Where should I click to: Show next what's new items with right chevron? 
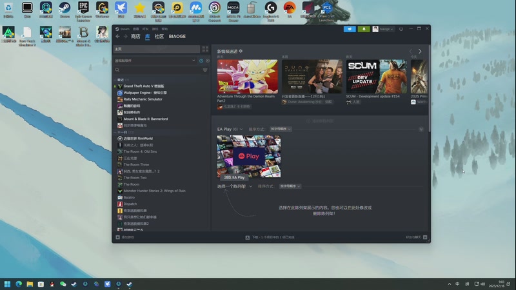point(420,52)
